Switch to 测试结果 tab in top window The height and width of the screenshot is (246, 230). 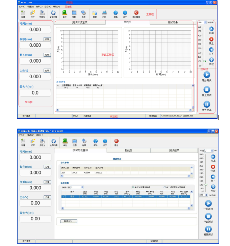point(173,23)
